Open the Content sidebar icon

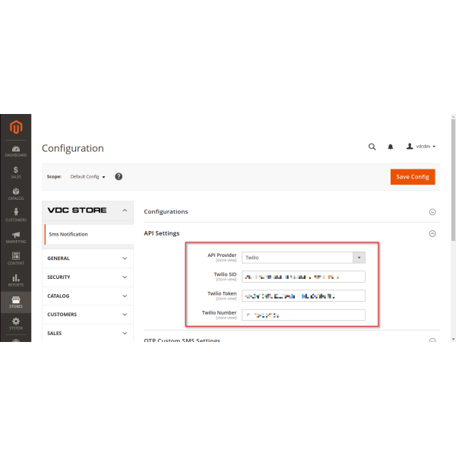pyautogui.click(x=15, y=259)
